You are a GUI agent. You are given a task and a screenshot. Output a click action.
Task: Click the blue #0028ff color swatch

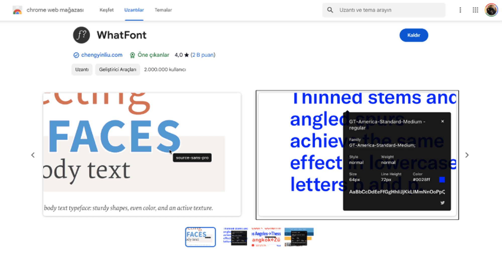442,180
